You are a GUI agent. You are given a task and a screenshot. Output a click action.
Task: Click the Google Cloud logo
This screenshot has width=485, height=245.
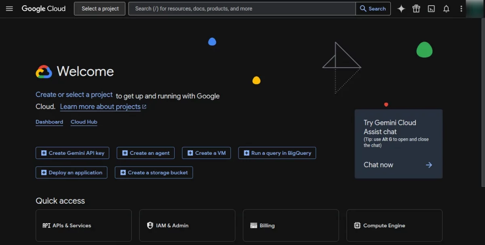[x=44, y=8]
